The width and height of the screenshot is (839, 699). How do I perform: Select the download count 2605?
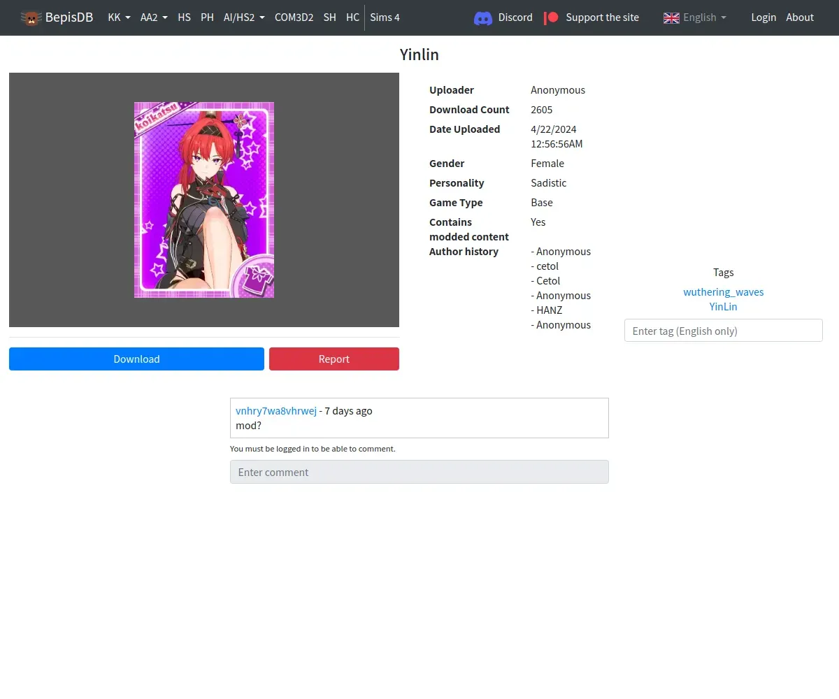[x=542, y=109]
